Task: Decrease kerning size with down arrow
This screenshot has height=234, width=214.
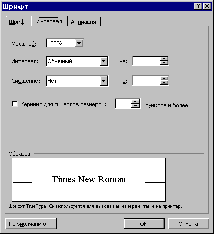Action: tap(135, 106)
